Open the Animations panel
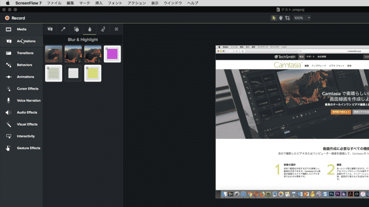 pos(21,77)
